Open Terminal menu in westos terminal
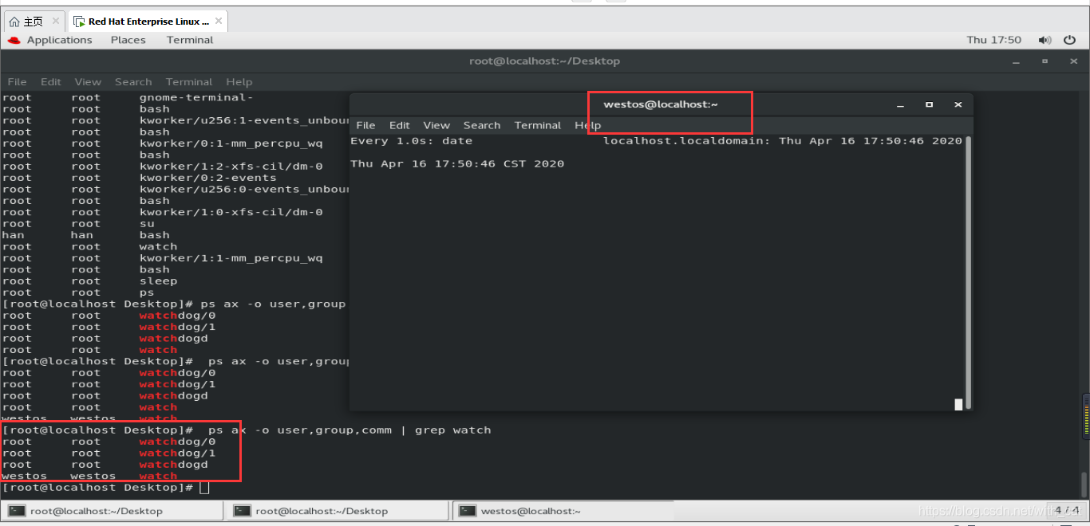 (538, 125)
